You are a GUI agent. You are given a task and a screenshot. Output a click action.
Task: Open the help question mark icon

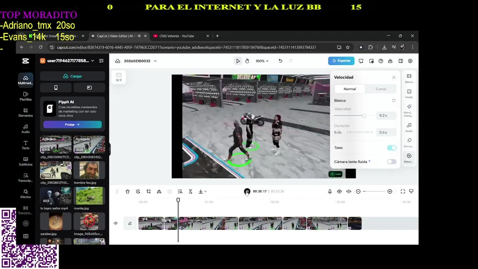tap(381, 61)
